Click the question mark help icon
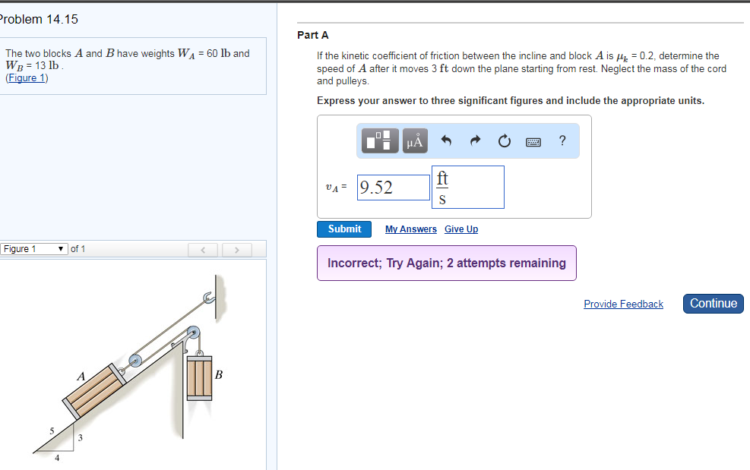Screen dimensions: 750x470 click(562, 140)
